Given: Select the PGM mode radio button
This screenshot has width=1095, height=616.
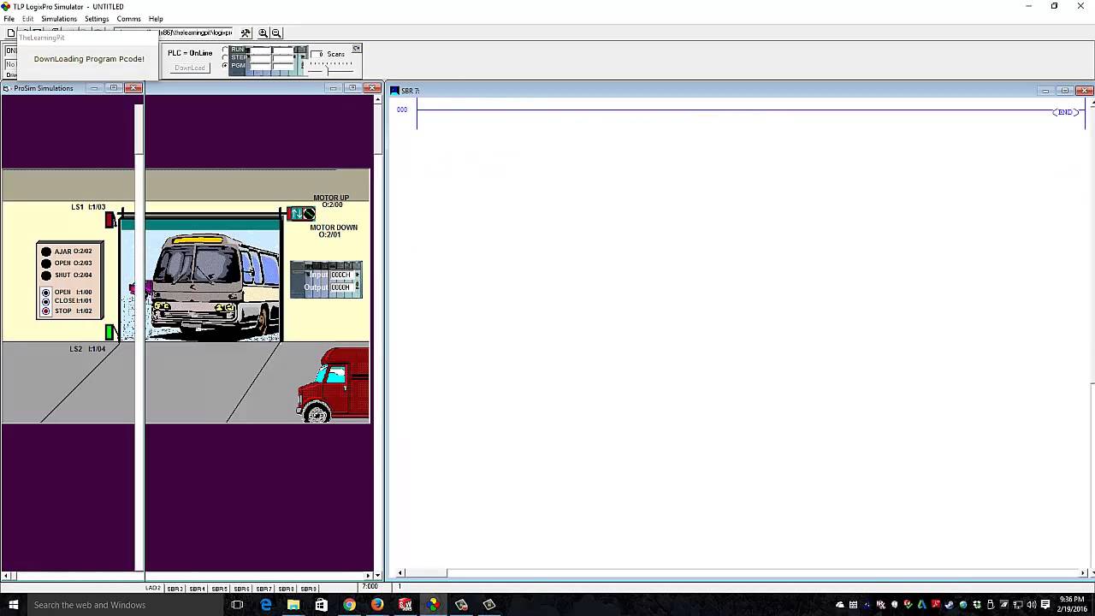Looking at the screenshot, I should [x=225, y=65].
